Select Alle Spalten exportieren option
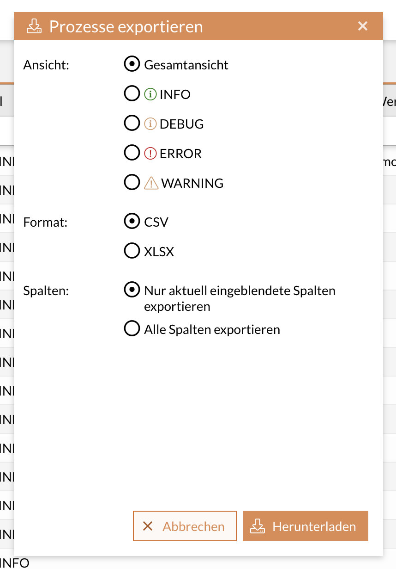396x569 pixels. [132, 328]
